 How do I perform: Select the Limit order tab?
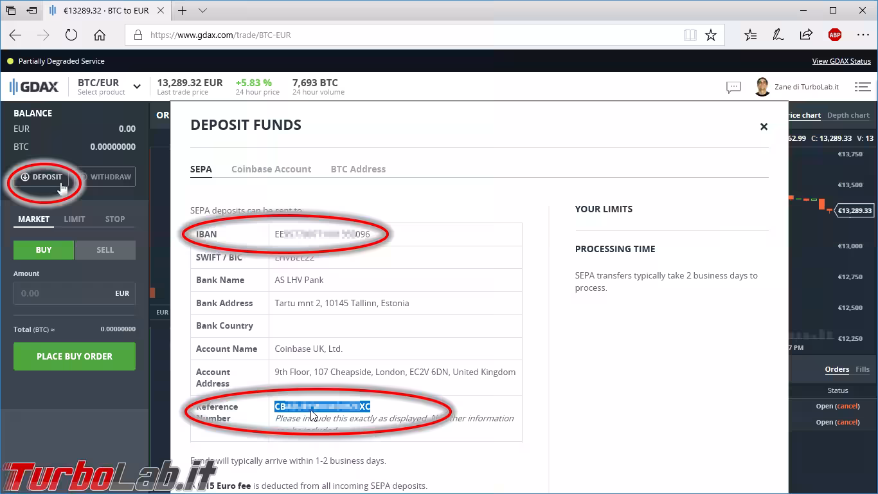click(75, 219)
